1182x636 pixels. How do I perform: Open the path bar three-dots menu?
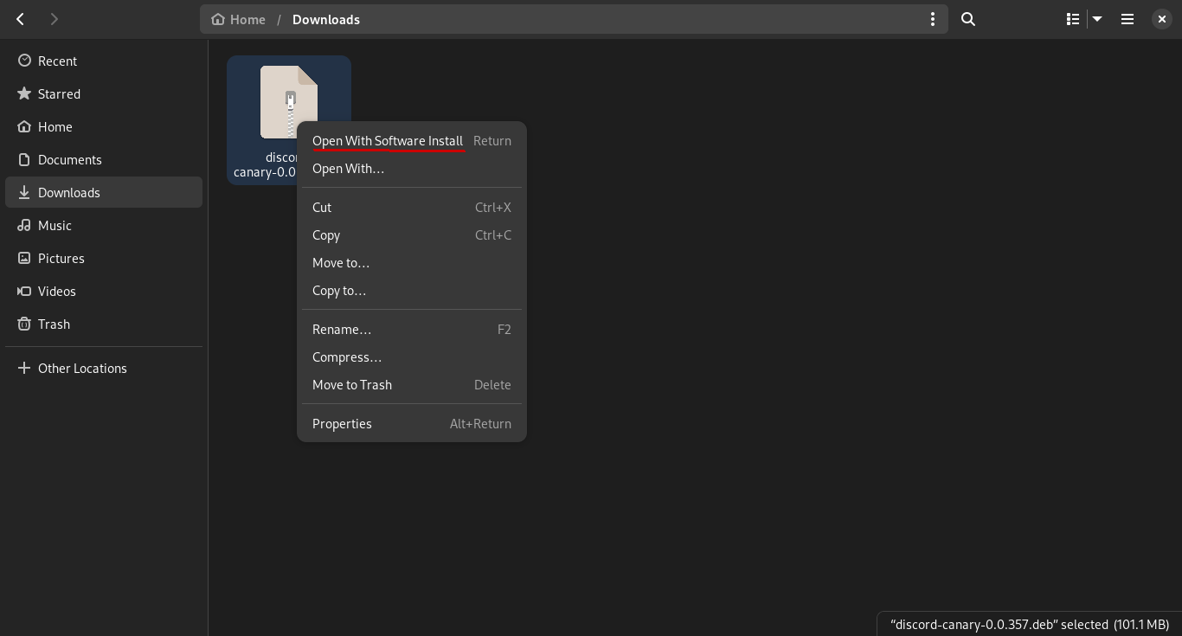coord(932,18)
